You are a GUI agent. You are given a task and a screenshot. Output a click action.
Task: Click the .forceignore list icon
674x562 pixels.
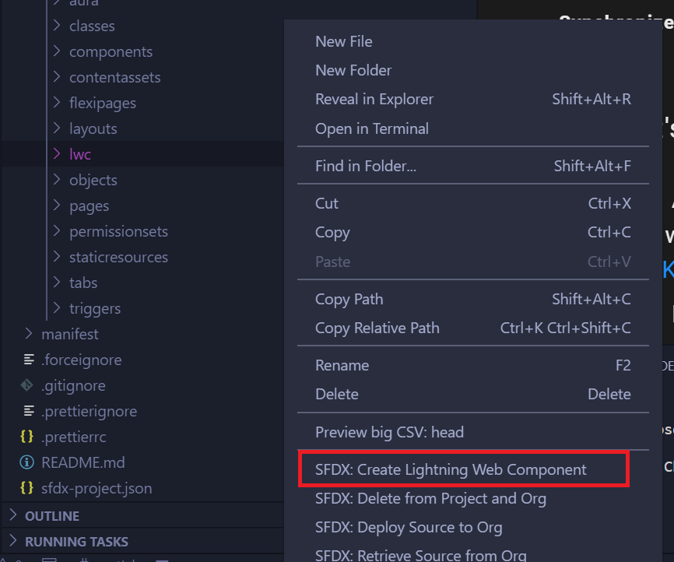(x=27, y=360)
